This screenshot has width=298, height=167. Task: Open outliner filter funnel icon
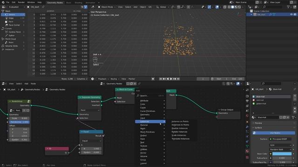point(288,7)
